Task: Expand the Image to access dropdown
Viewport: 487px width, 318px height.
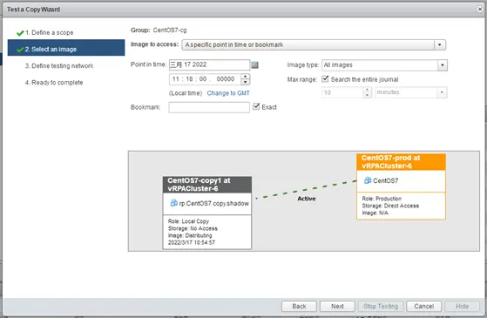Action: coord(439,44)
